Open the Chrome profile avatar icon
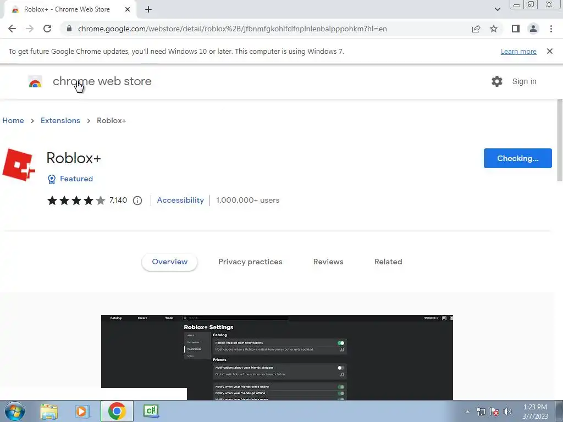 point(533,29)
